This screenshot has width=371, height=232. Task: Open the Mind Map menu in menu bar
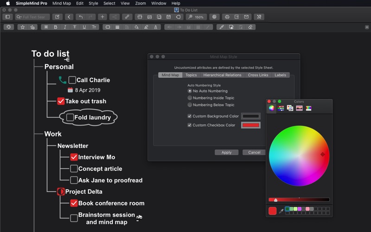click(x=62, y=3)
